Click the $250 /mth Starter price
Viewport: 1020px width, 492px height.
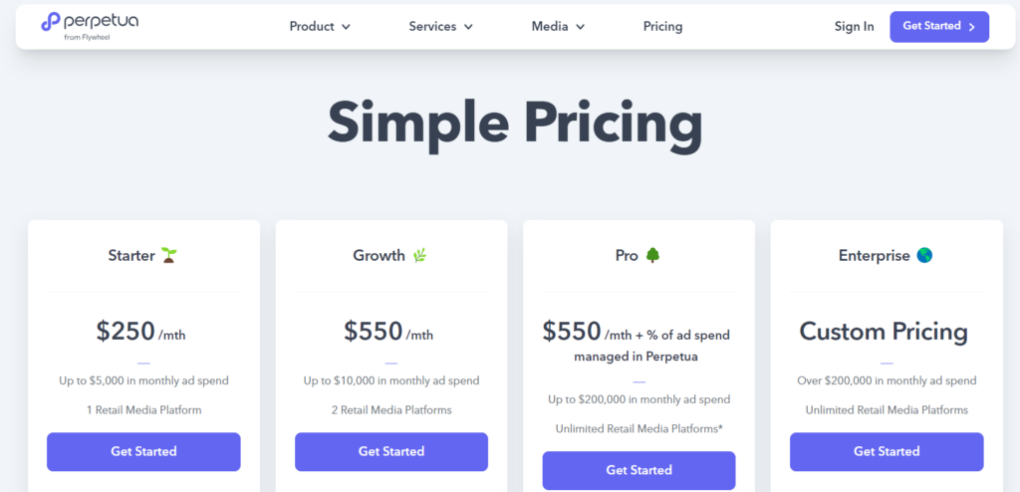[141, 332]
